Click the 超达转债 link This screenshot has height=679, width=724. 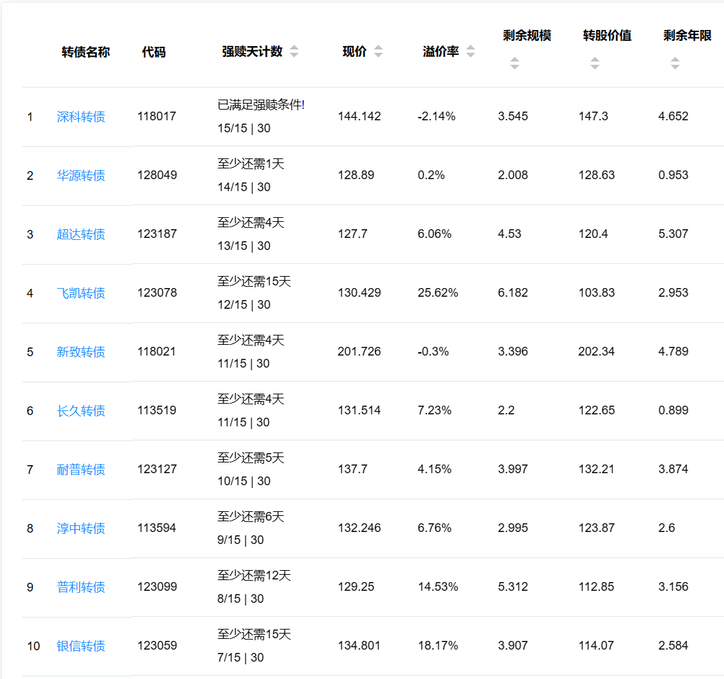81,235
